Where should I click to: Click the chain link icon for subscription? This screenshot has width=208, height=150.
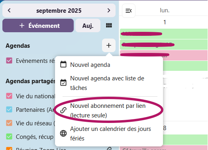pos(63,110)
